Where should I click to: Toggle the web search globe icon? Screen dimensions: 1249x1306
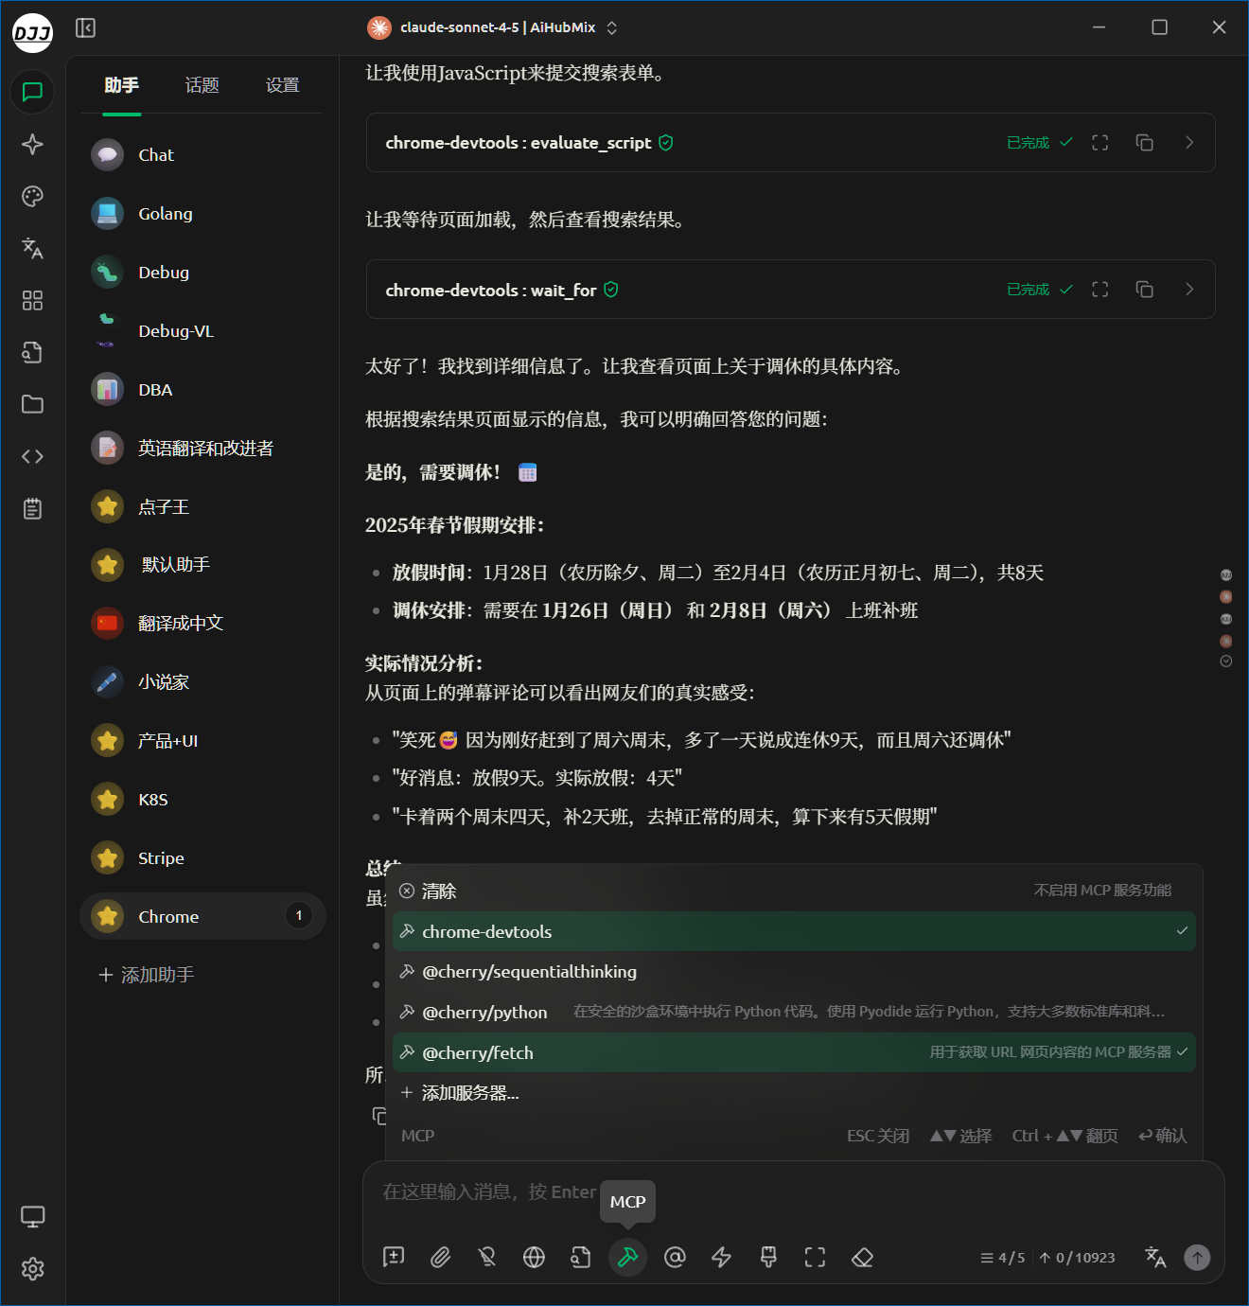click(534, 1257)
